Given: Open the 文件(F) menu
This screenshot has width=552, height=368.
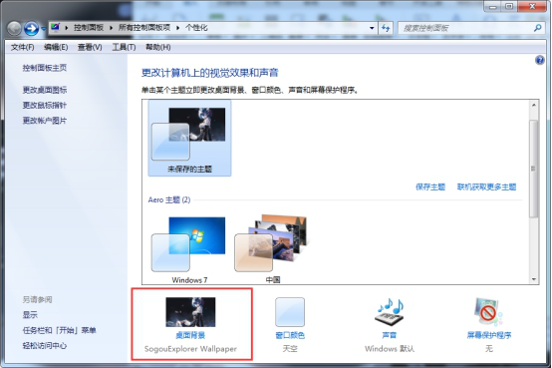Looking at the screenshot, I should point(23,47).
